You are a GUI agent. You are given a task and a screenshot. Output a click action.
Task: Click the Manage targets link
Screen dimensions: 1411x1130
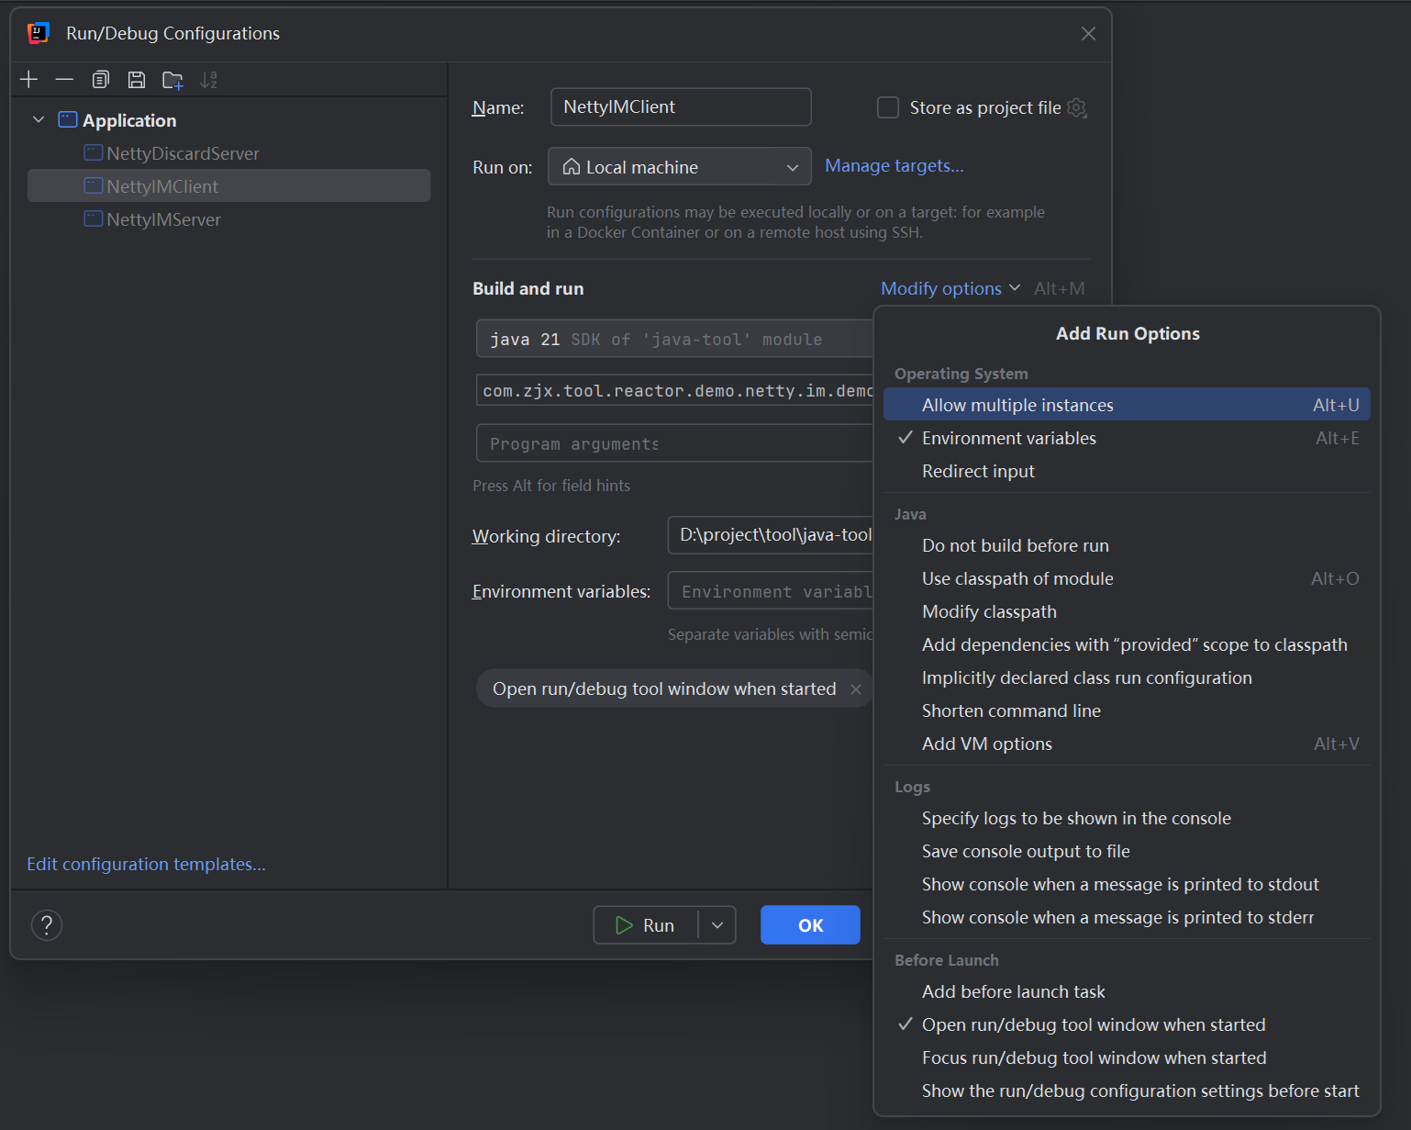(894, 166)
